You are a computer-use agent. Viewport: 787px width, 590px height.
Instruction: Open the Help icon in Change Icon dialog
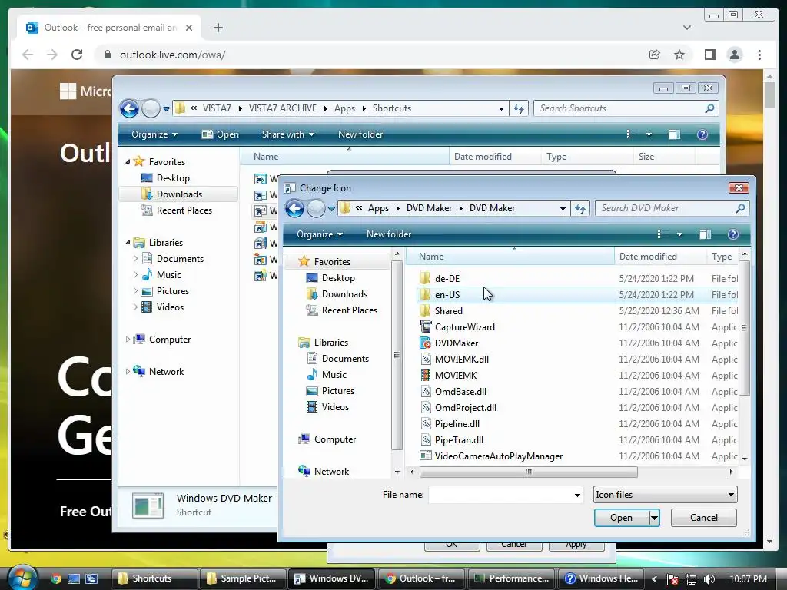pyautogui.click(x=732, y=234)
